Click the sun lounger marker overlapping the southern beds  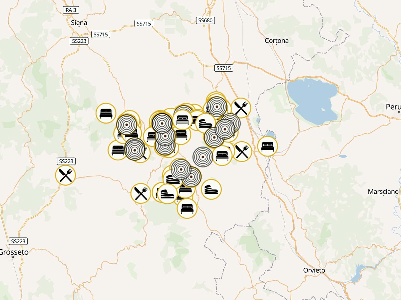click(167, 194)
